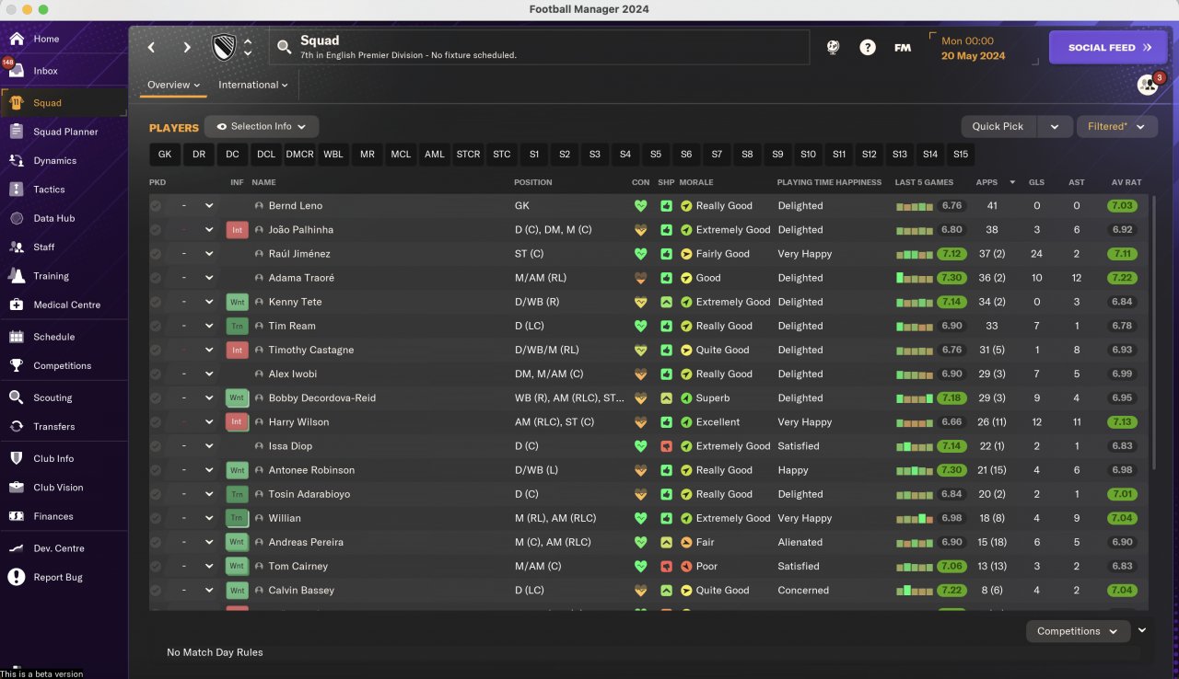Open Bernd Leno's player profile
This screenshot has height=679, width=1179.
[x=295, y=206]
